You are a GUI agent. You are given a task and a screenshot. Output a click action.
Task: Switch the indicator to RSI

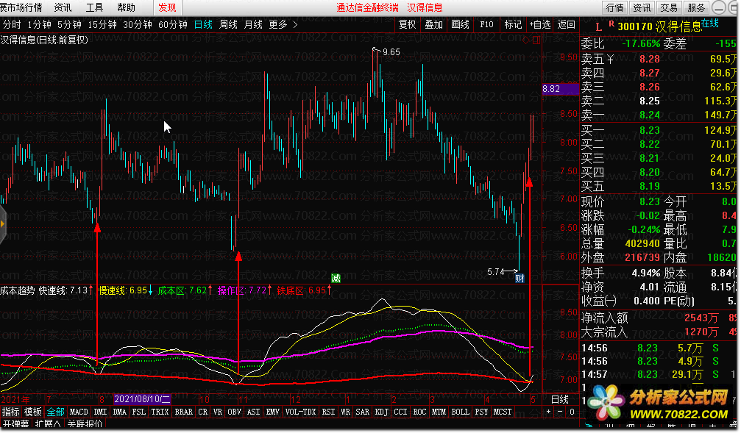(x=328, y=412)
